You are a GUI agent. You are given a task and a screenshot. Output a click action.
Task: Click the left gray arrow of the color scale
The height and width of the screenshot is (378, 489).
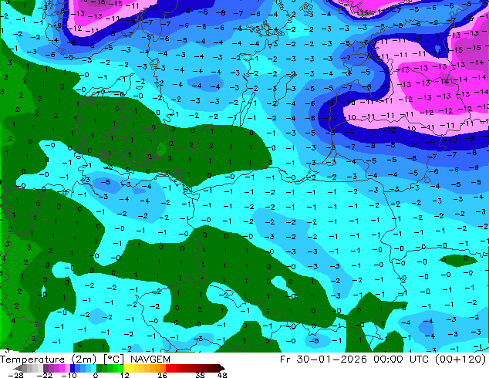[18, 368]
